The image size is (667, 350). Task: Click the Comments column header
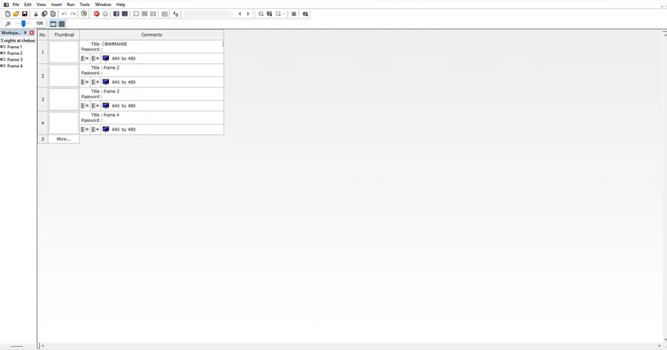[x=151, y=35]
